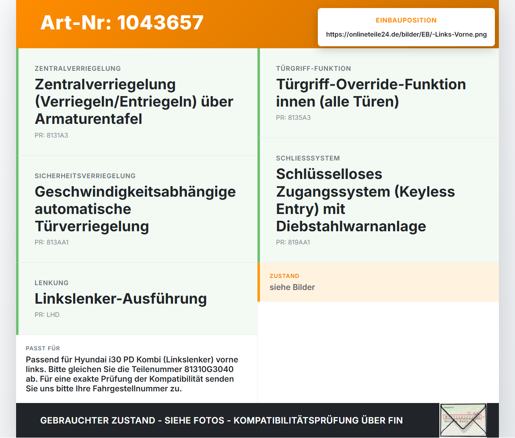Click the PR: 819AA1 code text

pyautogui.click(x=293, y=243)
